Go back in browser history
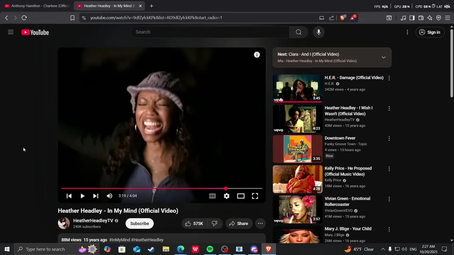The height and width of the screenshot is (255, 454). click(6, 18)
